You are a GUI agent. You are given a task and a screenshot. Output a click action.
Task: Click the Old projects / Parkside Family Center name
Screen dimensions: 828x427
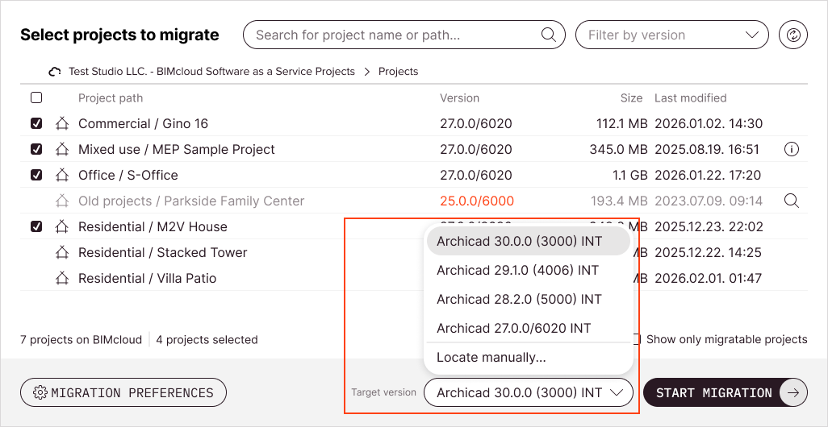[x=191, y=201]
